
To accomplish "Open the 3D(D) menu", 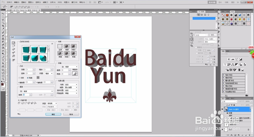I will point(60,2).
